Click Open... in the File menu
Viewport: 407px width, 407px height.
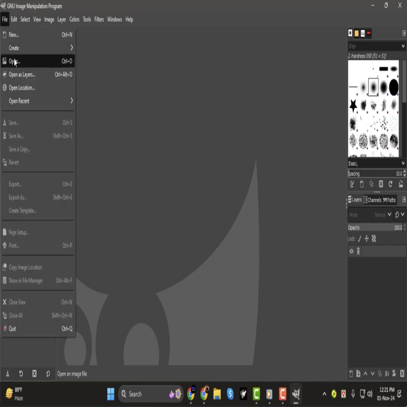15,61
